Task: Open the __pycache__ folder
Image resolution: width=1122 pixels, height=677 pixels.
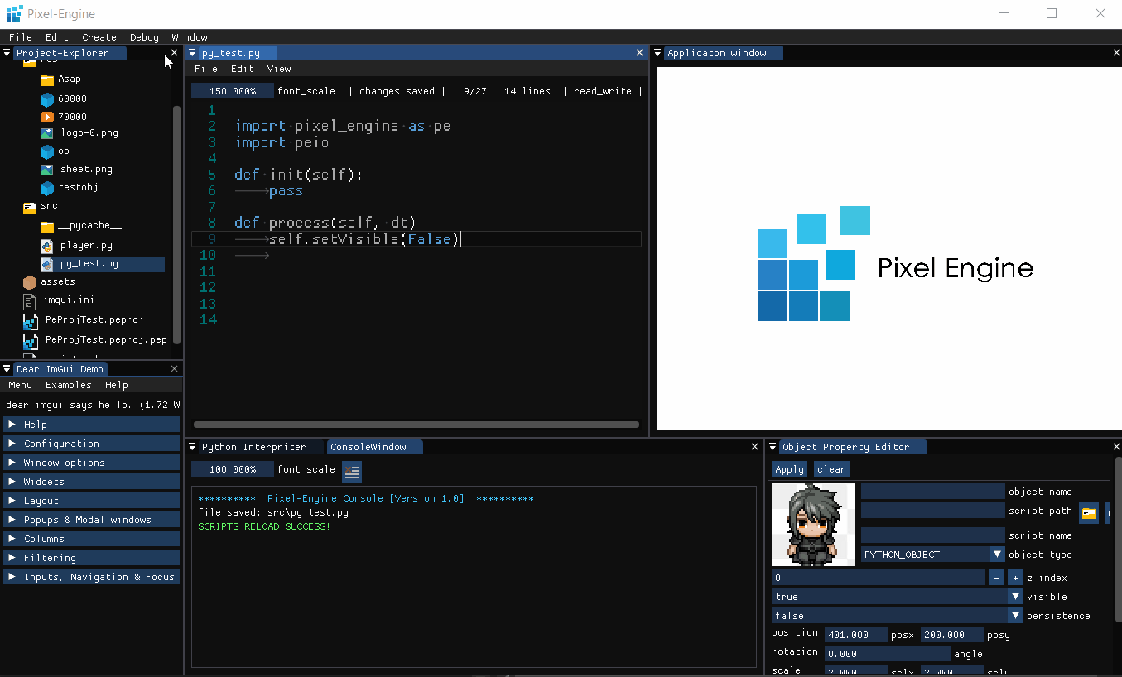Action: tap(81, 226)
